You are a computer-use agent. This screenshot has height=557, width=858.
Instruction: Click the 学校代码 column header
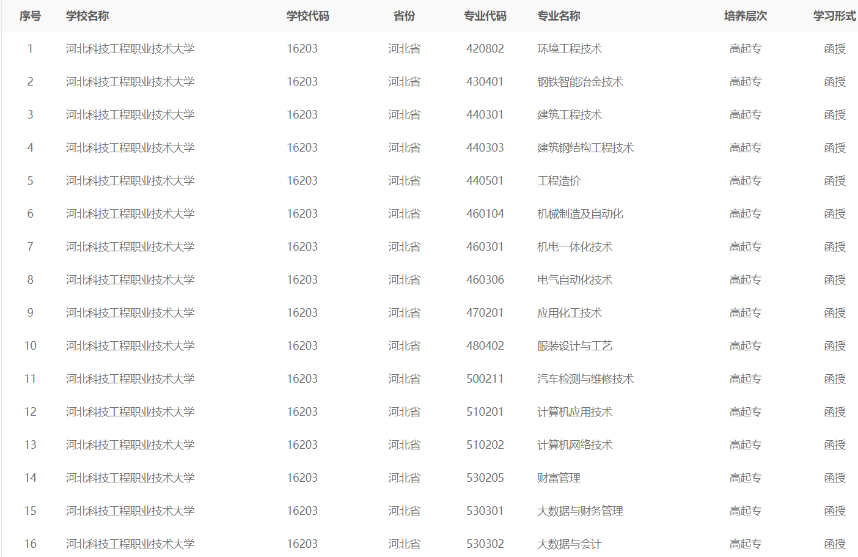pyautogui.click(x=308, y=16)
